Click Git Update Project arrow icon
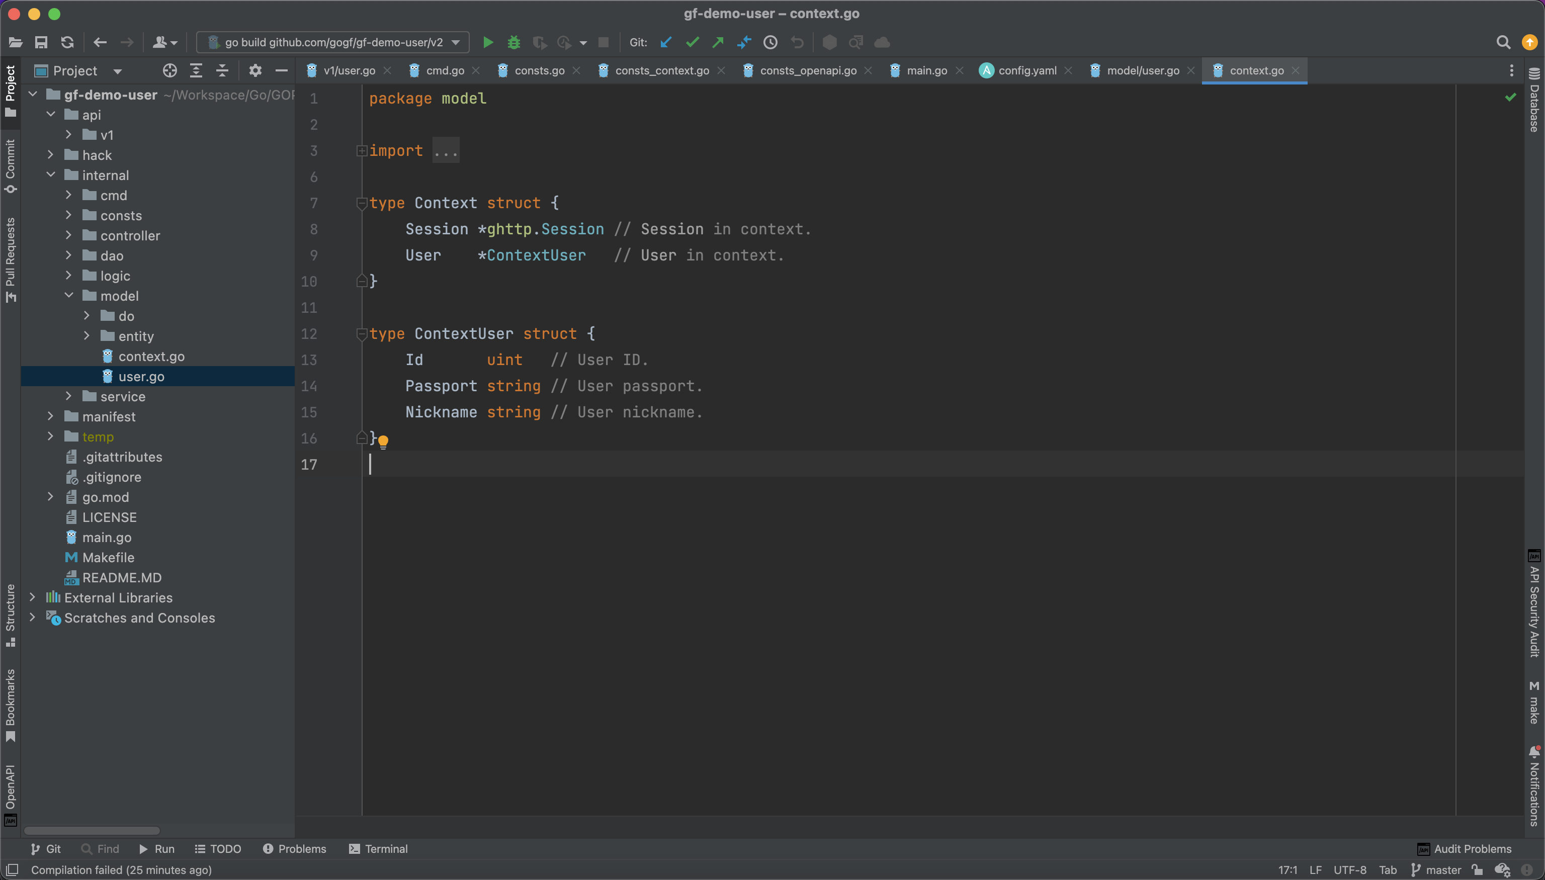Viewport: 1545px width, 880px height. point(666,42)
